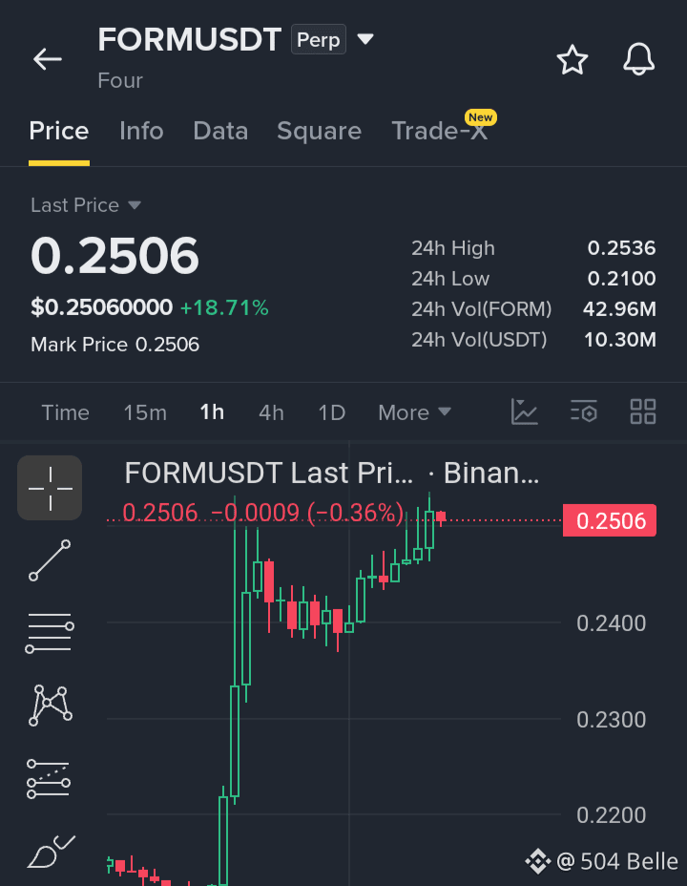Open price alerts bell icon
Screen dimensions: 687x886
(638, 59)
